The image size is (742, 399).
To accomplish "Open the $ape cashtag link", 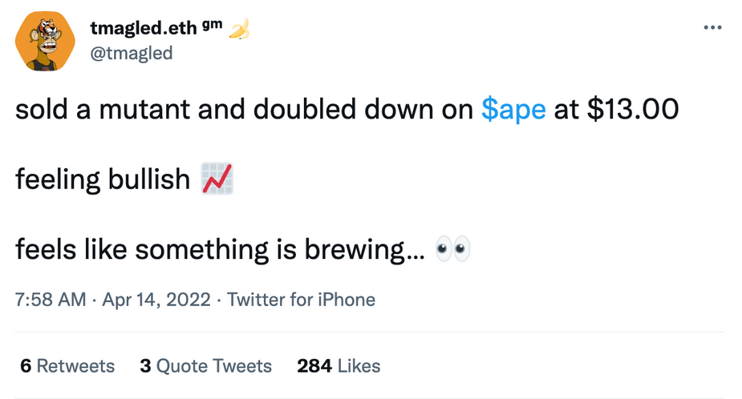I will pos(513,110).
